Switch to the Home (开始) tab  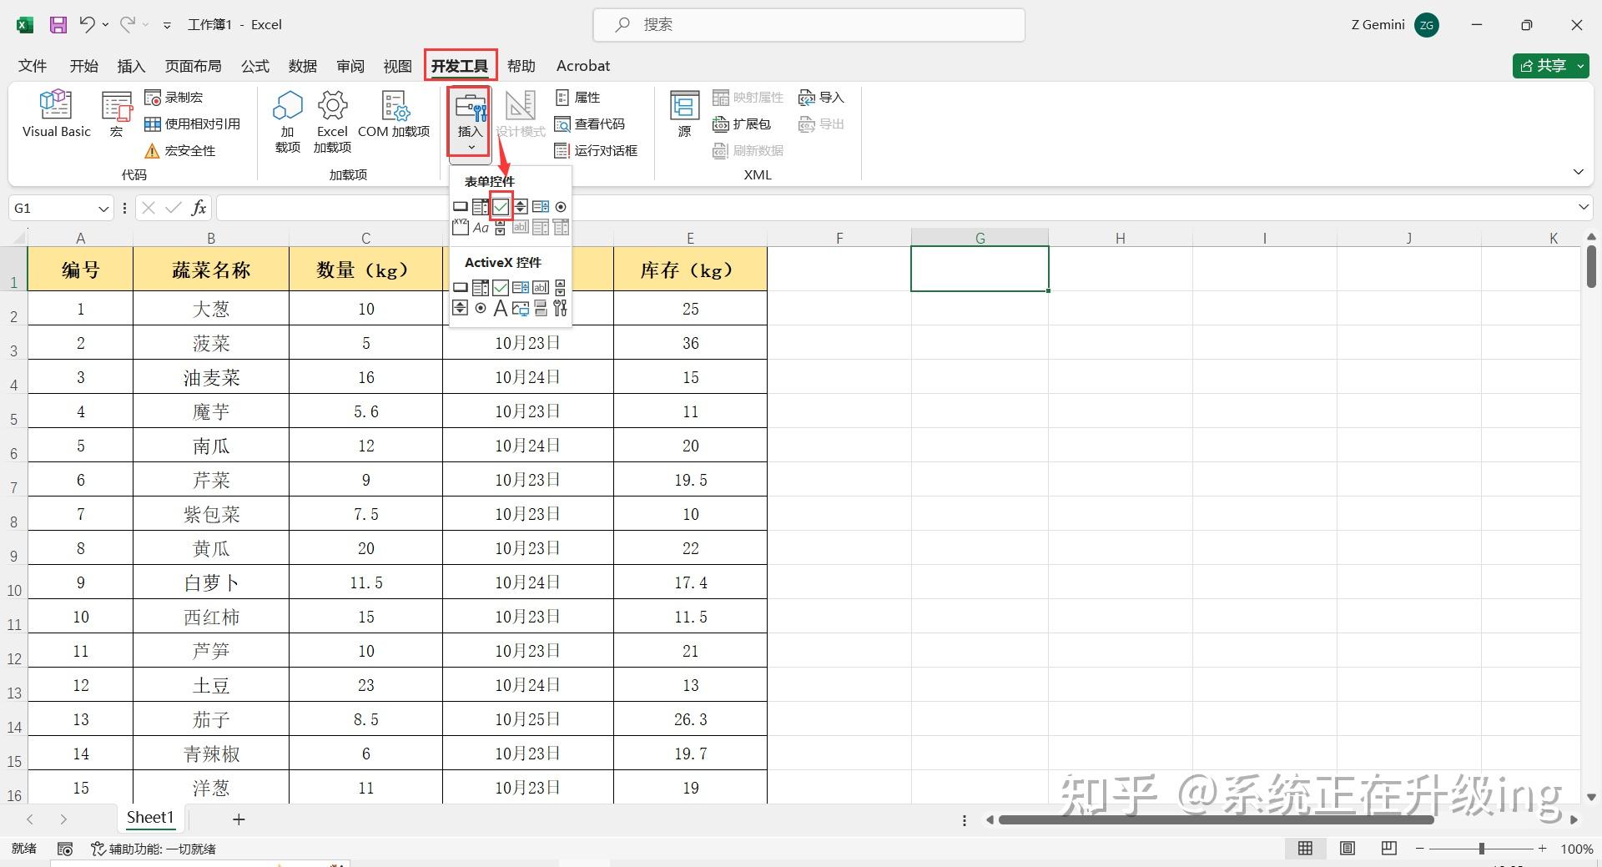(x=83, y=65)
